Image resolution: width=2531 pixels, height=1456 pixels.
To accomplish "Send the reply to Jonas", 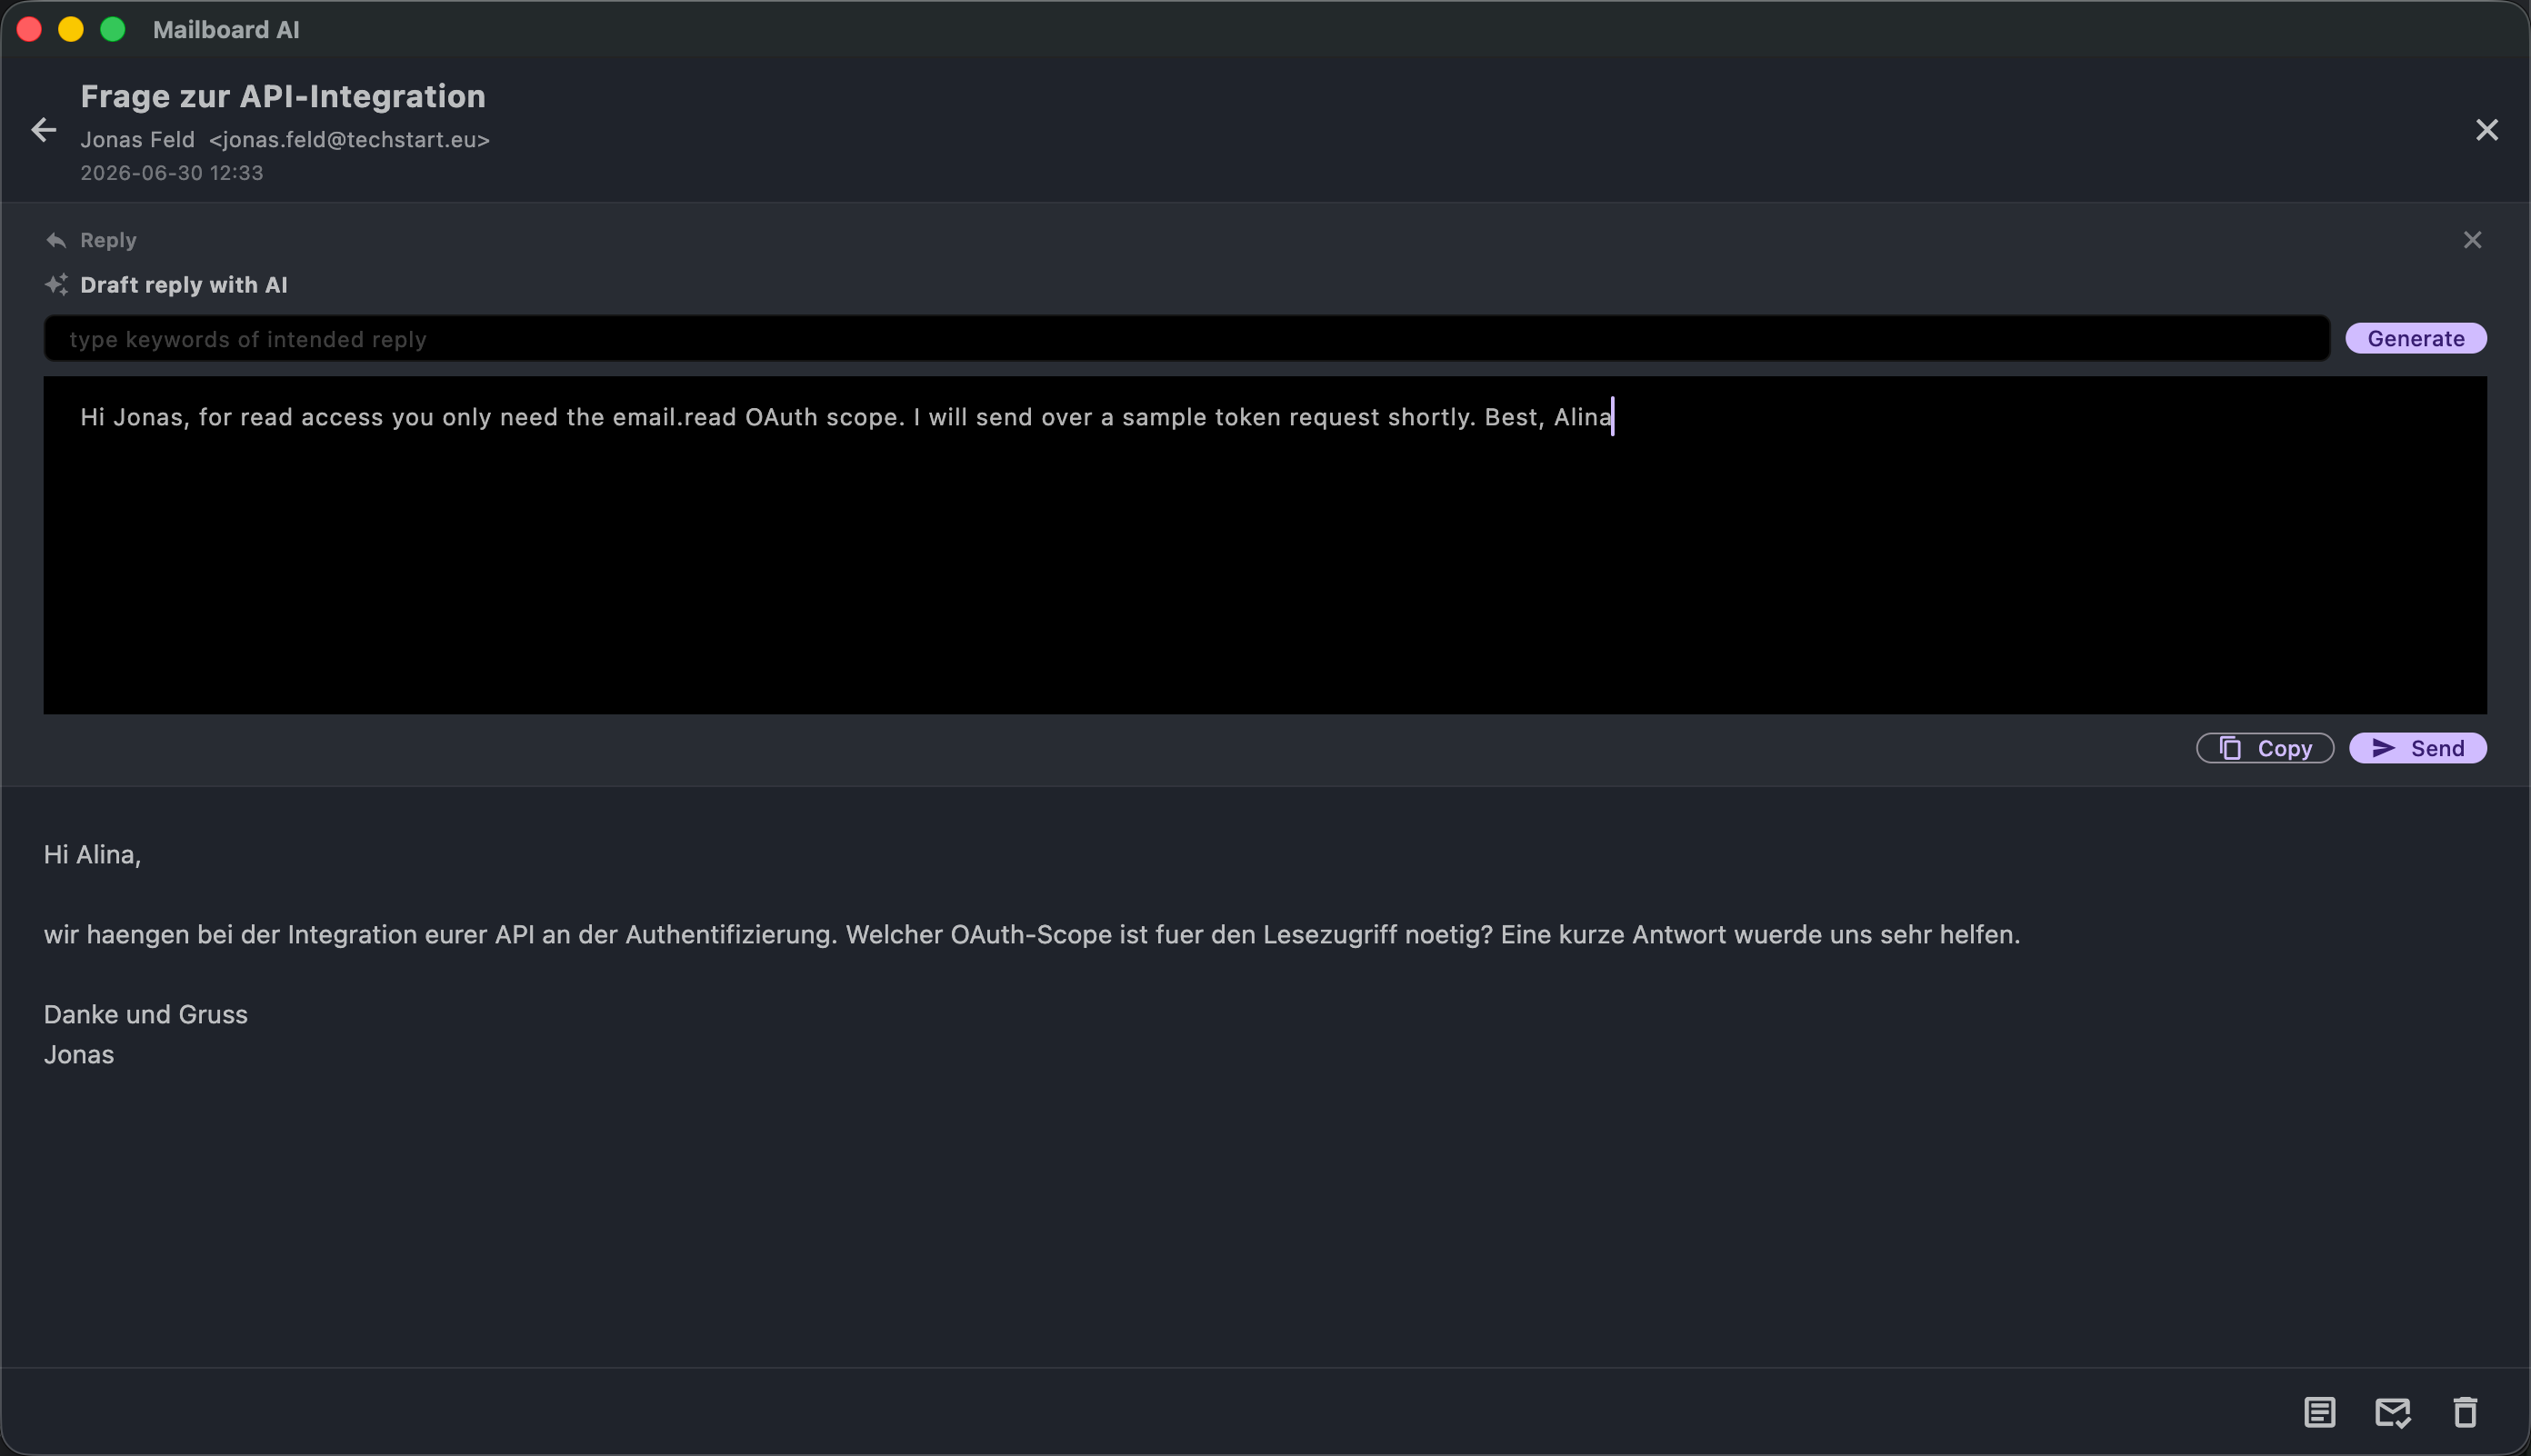I will pyautogui.click(x=2417, y=748).
